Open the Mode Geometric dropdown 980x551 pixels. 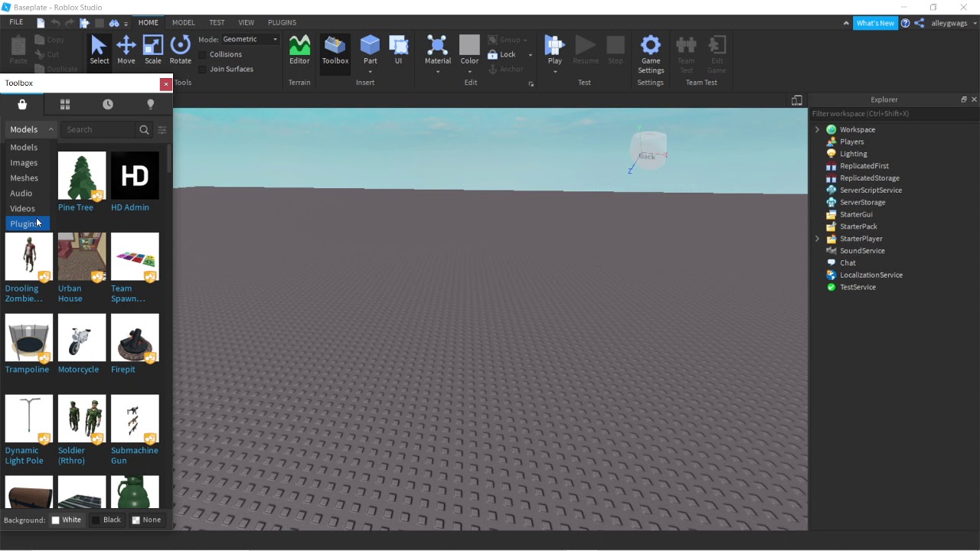coord(250,39)
